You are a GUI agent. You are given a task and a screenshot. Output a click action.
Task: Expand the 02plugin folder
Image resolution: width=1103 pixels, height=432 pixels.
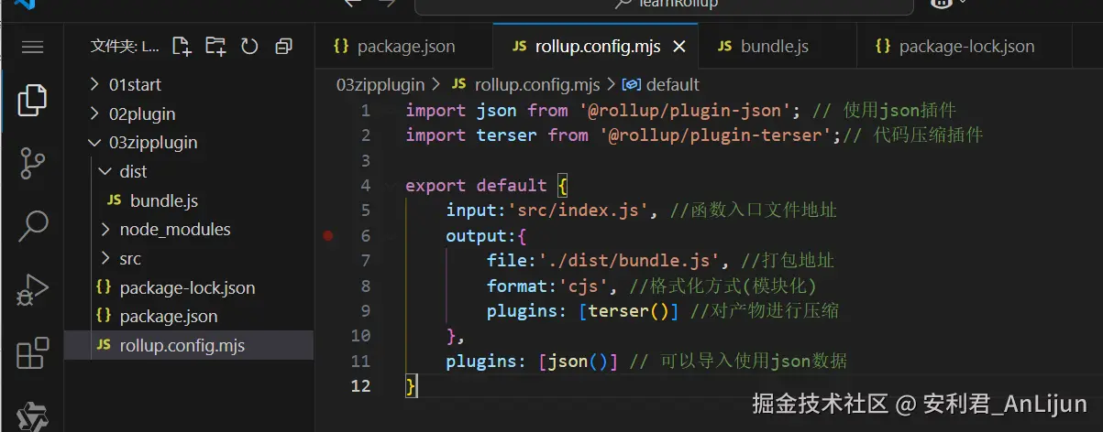click(x=189, y=113)
